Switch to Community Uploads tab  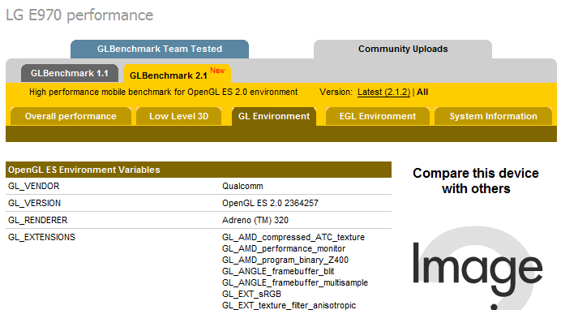(x=403, y=49)
